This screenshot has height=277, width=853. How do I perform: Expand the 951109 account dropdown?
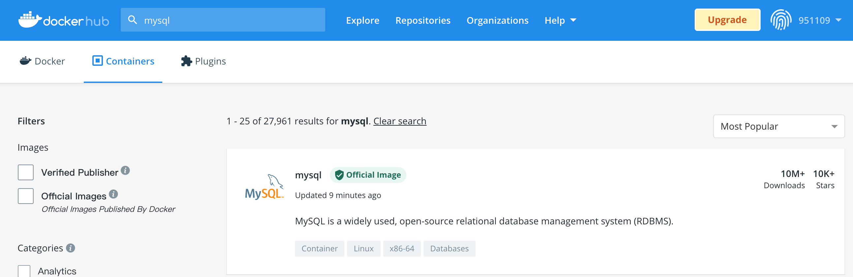pos(820,20)
